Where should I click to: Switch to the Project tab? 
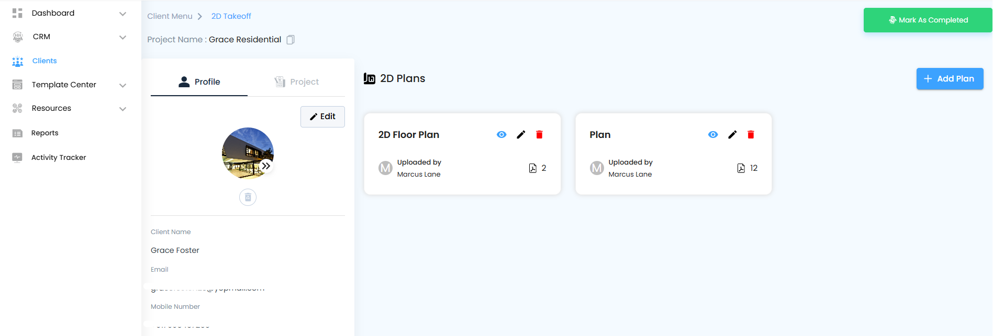point(297,82)
